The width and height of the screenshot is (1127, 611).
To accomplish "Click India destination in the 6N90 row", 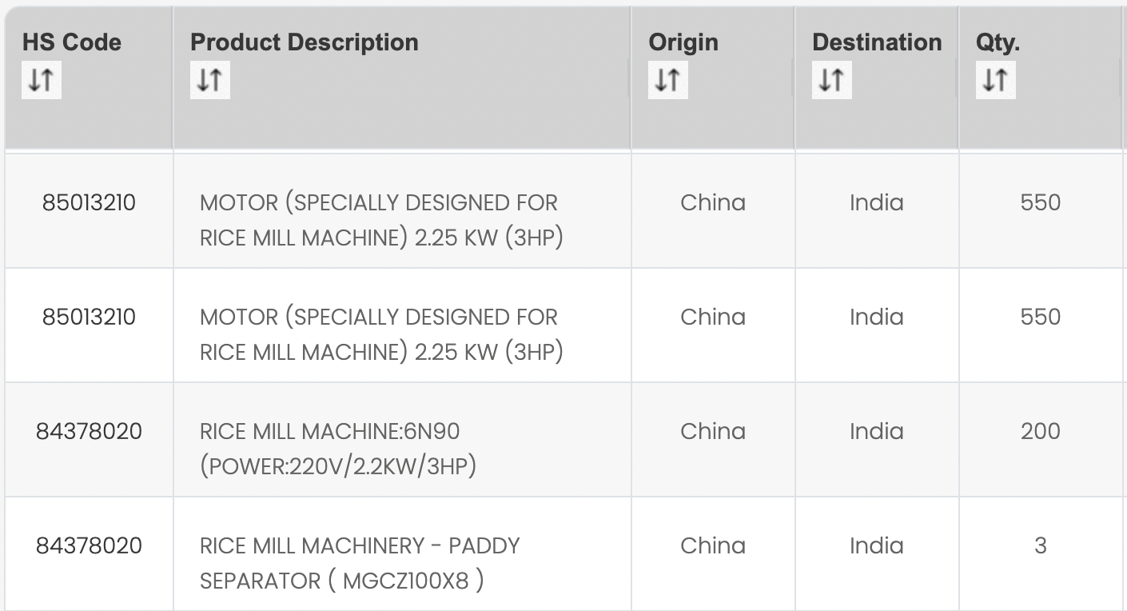I will click(877, 431).
